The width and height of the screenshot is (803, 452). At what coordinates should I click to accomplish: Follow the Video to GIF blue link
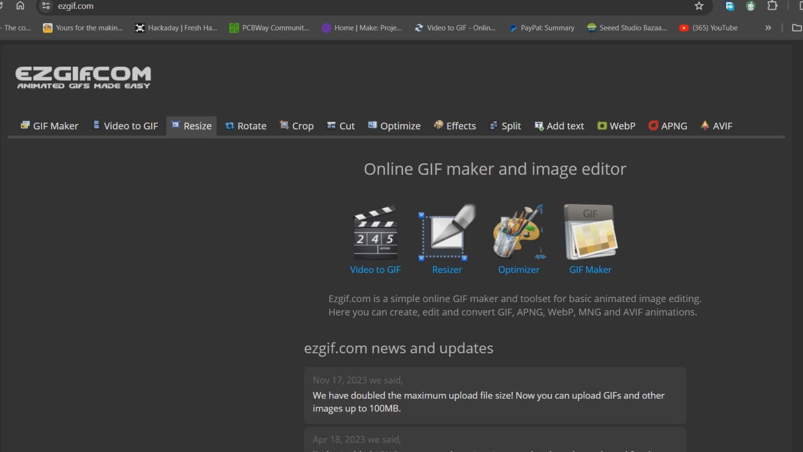point(376,270)
